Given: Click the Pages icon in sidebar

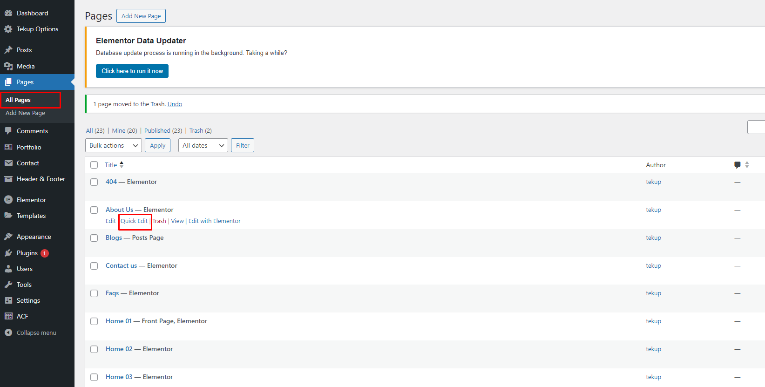Looking at the screenshot, I should pos(8,82).
